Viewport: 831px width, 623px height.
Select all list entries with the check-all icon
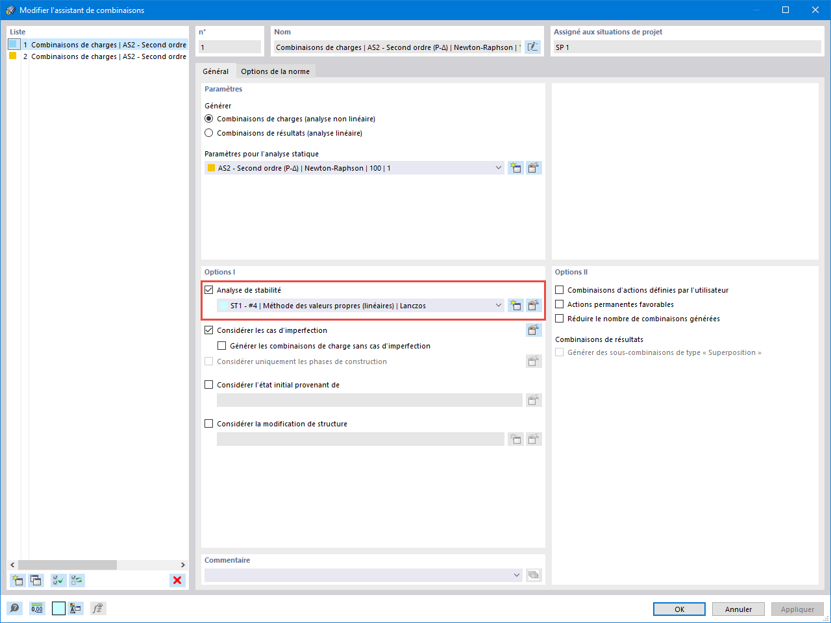click(x=57, y=580)
